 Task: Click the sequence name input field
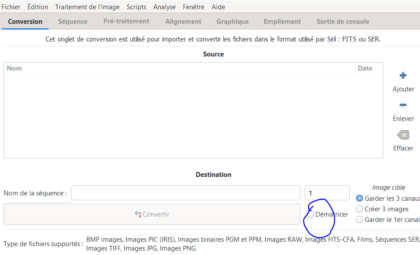185,193
